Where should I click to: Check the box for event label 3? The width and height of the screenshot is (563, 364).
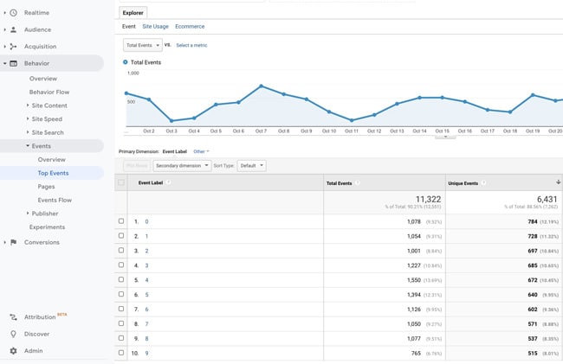[121, 265]
